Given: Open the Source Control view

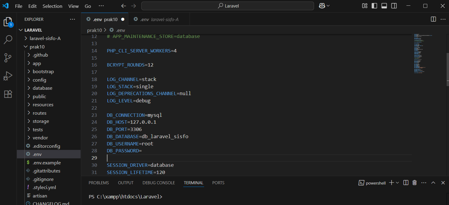Looking at the screenshot, I should click(8, 57).
